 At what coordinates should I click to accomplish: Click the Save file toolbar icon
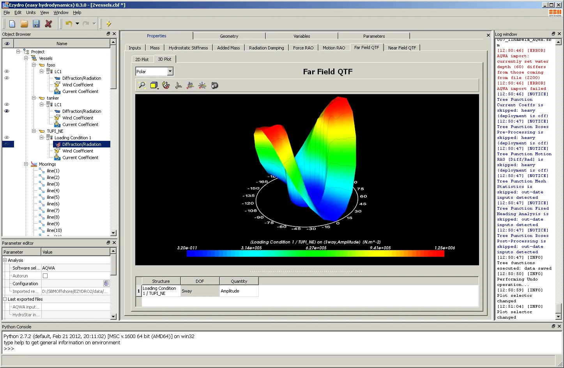click(36, 24)
